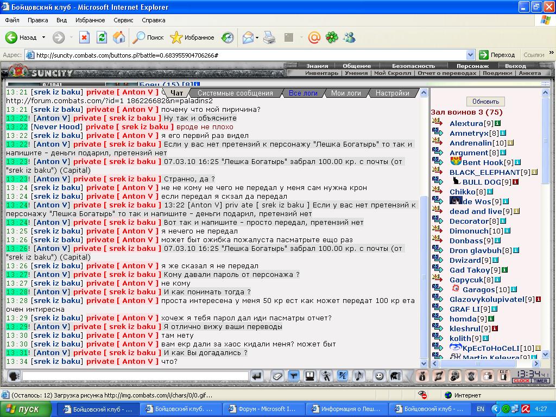Click the Назад back button
This screenshot has height=417, width=556.
click(22, 37)
